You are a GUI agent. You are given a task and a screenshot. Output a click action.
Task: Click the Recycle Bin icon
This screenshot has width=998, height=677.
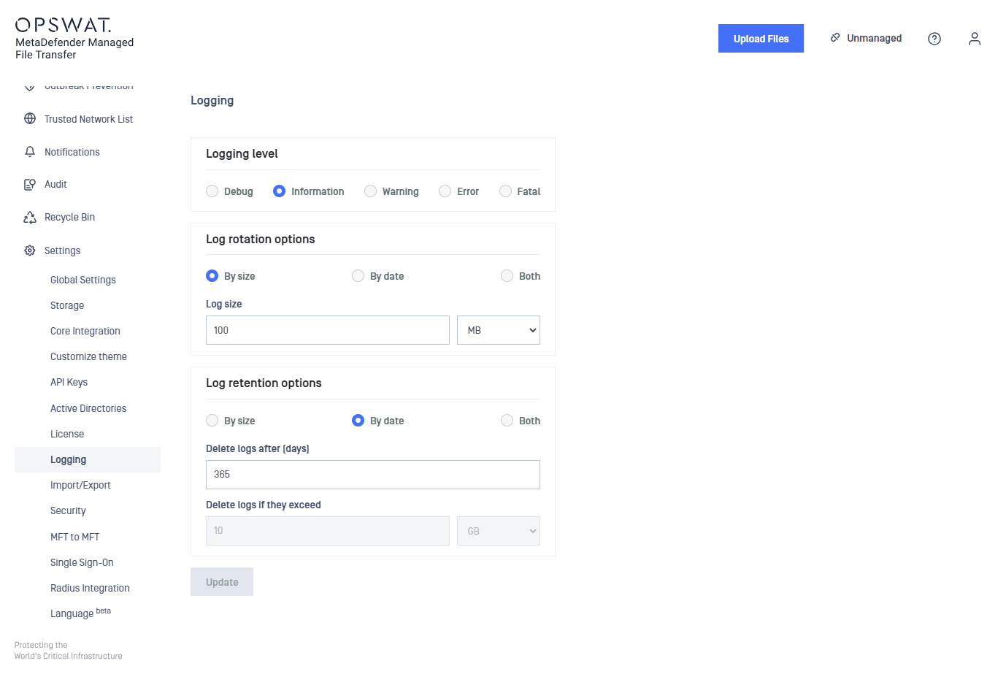tap(30, 217)
